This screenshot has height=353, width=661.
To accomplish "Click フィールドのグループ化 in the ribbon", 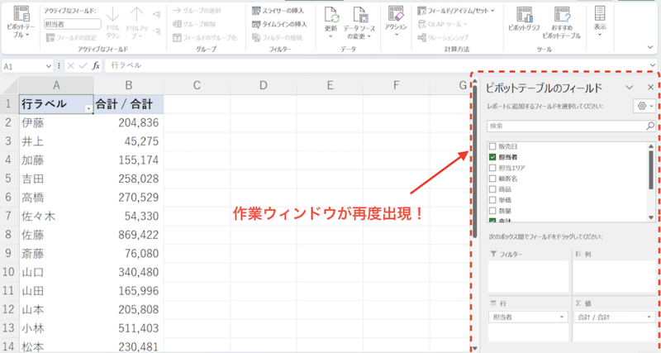I will coord(205,37).
